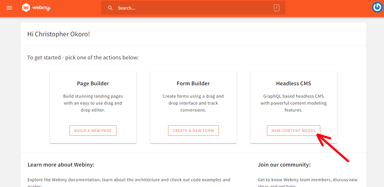Click the community description text under Join our community
384x187 pixels.
click(x=307, y=180)
